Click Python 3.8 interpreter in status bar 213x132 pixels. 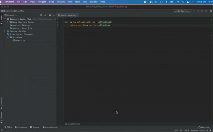[204, 130]
